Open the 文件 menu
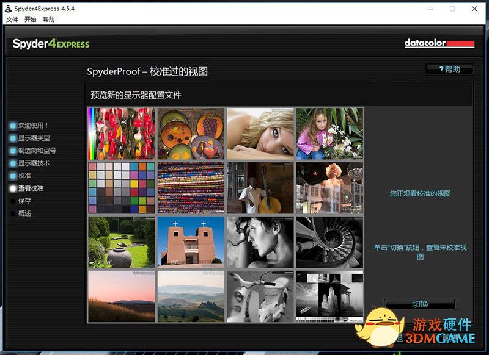The width and height of the screenshot is (489, 355). 12,20
